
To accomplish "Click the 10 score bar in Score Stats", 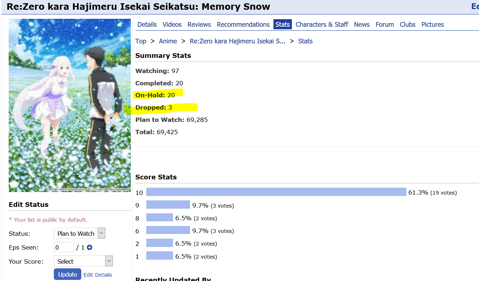I will pyautogui.click(x=276, y=192).
